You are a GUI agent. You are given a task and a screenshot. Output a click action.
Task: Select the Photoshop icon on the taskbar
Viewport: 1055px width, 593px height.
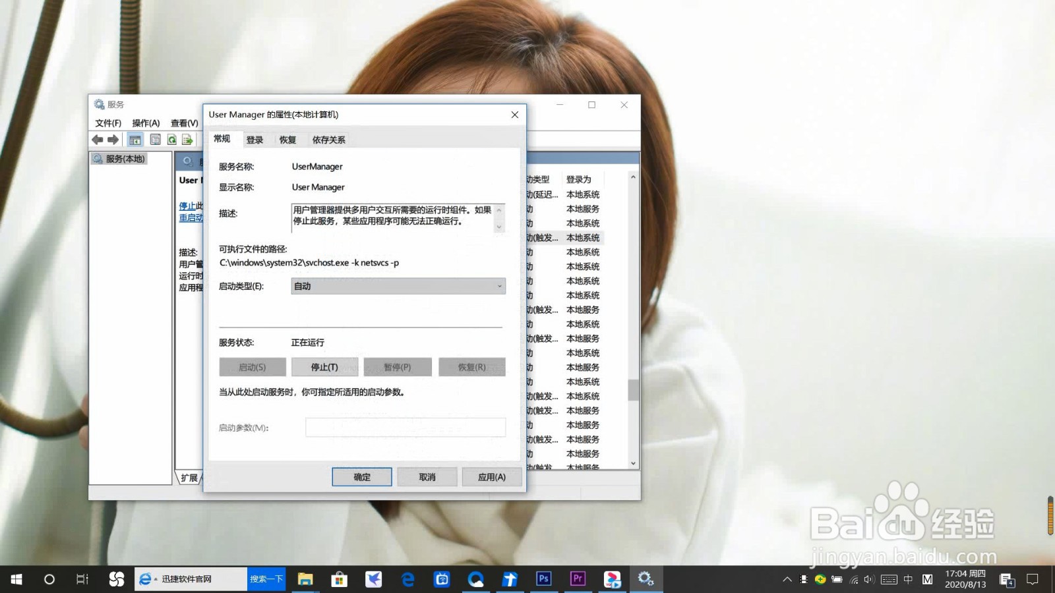point(544,579)
